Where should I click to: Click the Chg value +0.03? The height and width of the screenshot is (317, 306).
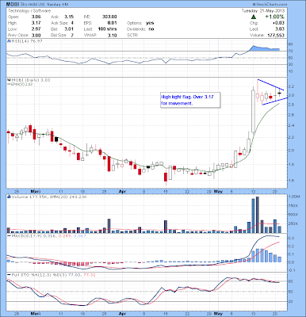coord(279,23)
